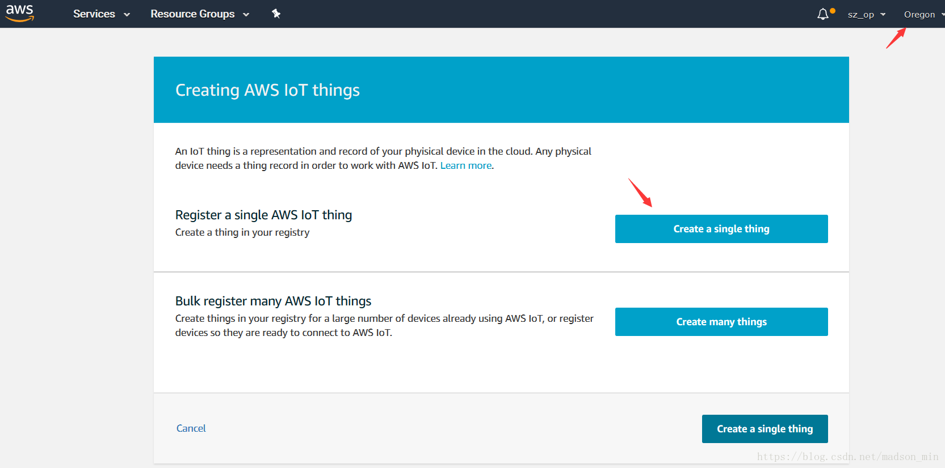The image size is (945, 468).
Task: Open the Oregon region selector
Action: click(923, 15)
